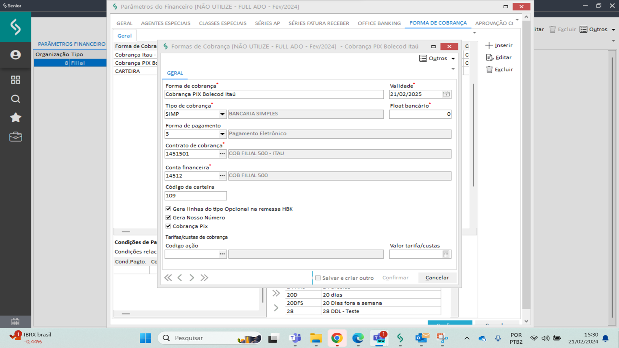Expand Forma de pagamento dropdown

[x=222, y=134]
